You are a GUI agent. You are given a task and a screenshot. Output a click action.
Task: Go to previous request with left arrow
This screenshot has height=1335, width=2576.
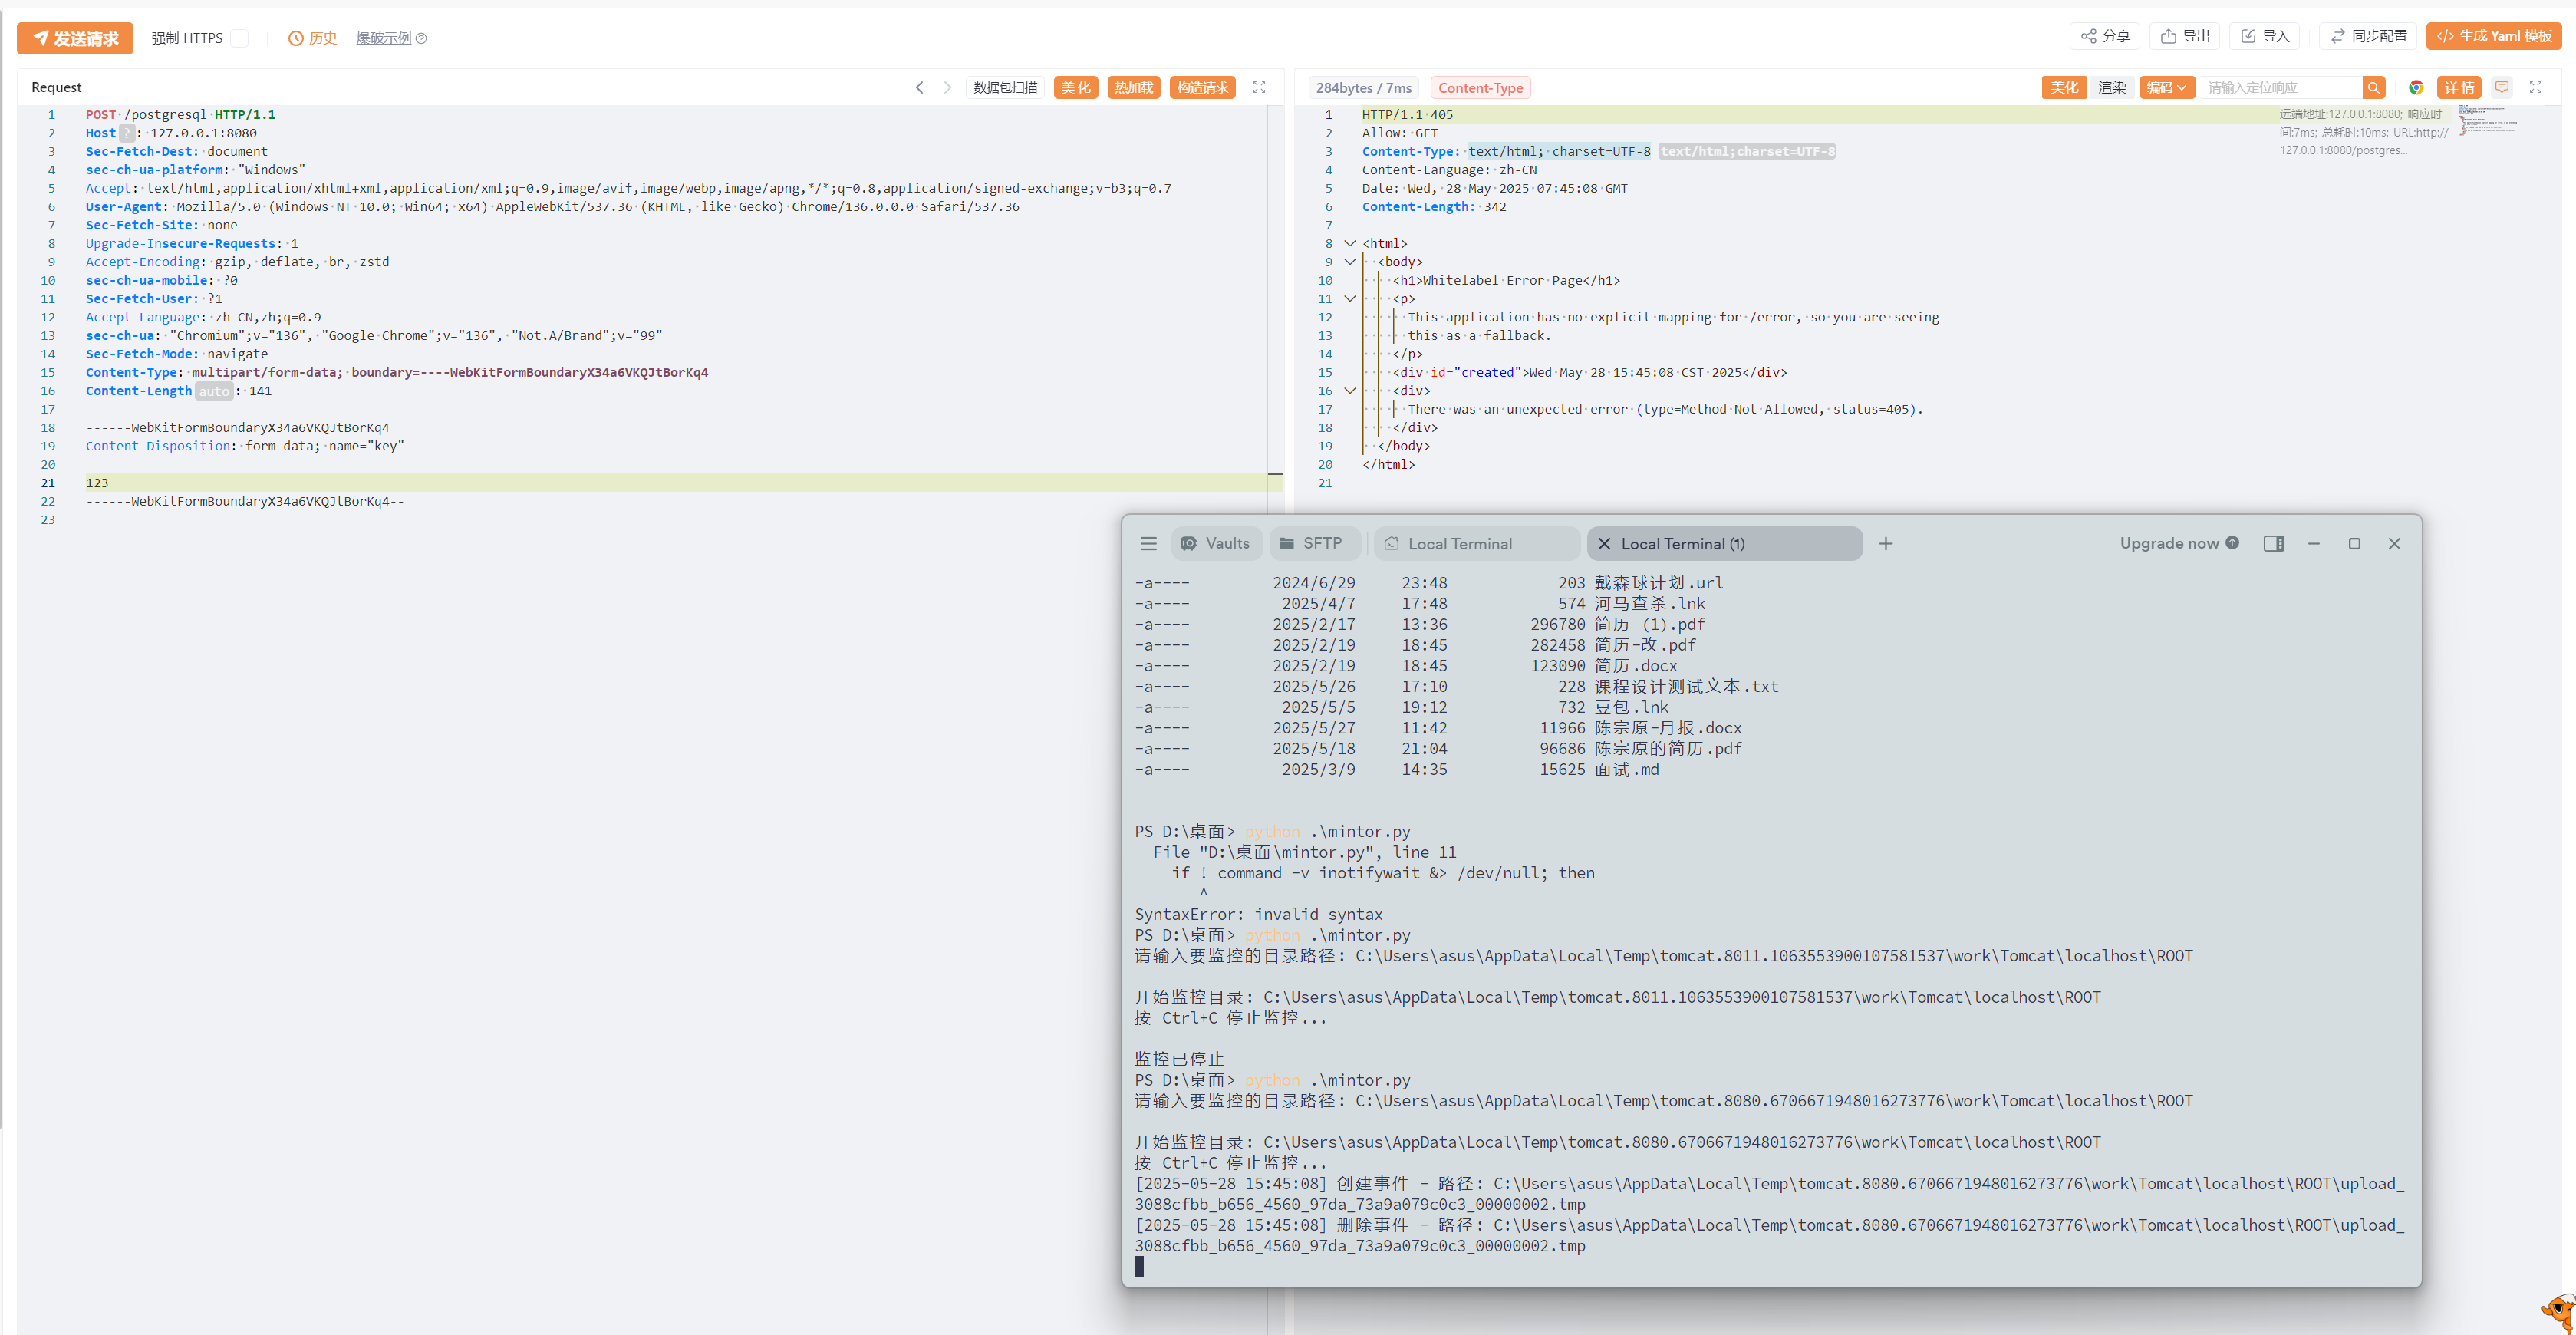click(919, 88)
